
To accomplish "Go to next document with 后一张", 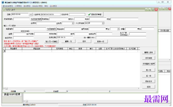I will coord(149,76).
